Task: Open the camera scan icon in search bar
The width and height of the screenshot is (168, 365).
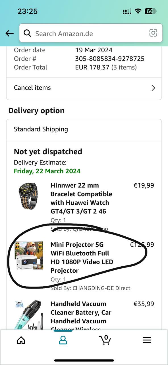Action: pos(153,33)
